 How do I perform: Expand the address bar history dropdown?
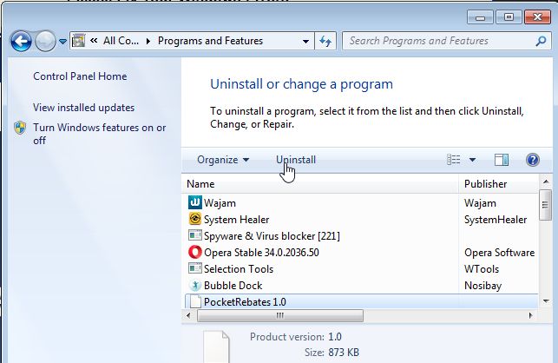tap(305, 41)
